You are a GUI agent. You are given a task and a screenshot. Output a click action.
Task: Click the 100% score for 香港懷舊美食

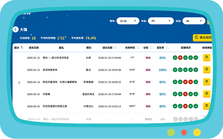tap(163, 70)
